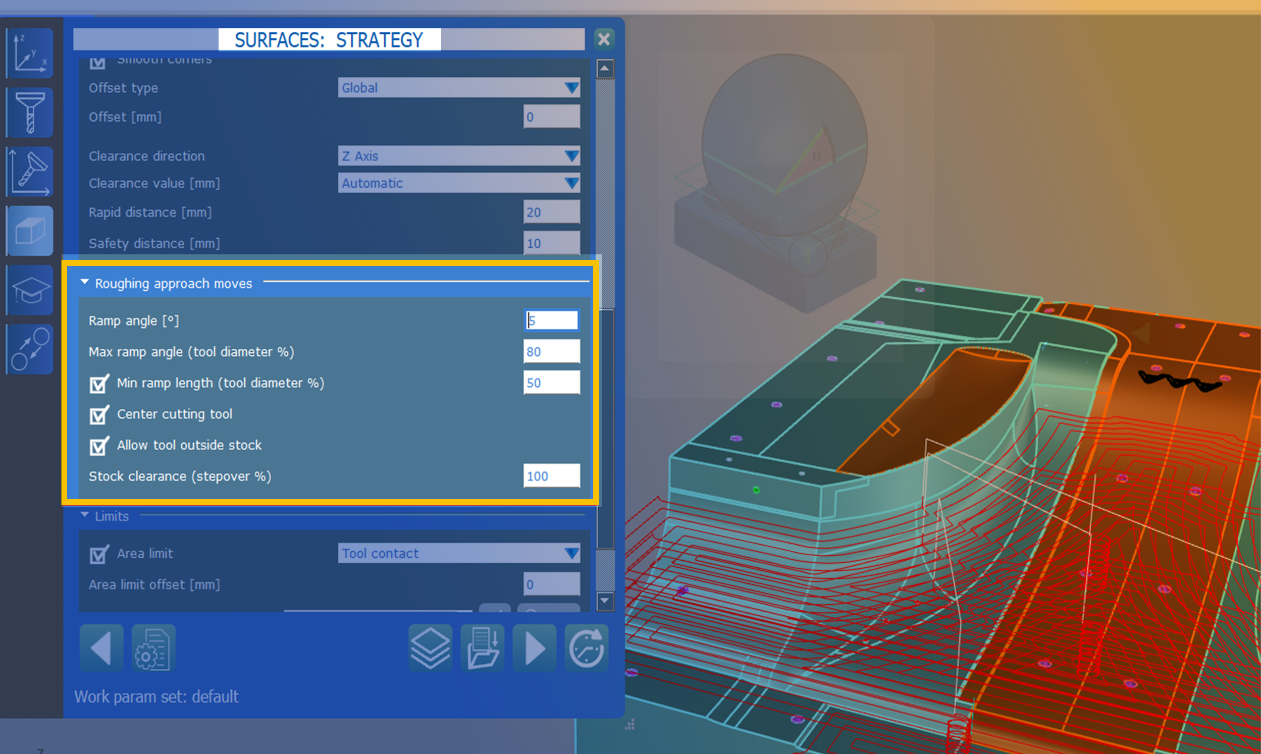Open the graduation cap learning icon
This screenshot has height=754, width=1261.
point(29,290)
